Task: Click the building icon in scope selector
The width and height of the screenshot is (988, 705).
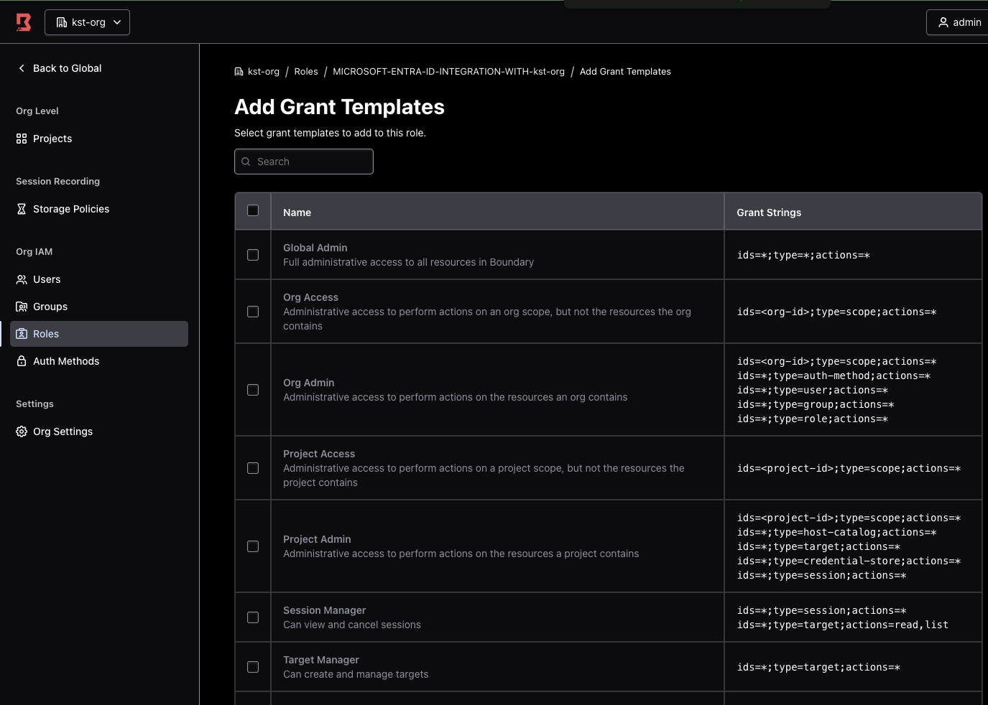Action: pyautogui.click(x=62, y=22)
